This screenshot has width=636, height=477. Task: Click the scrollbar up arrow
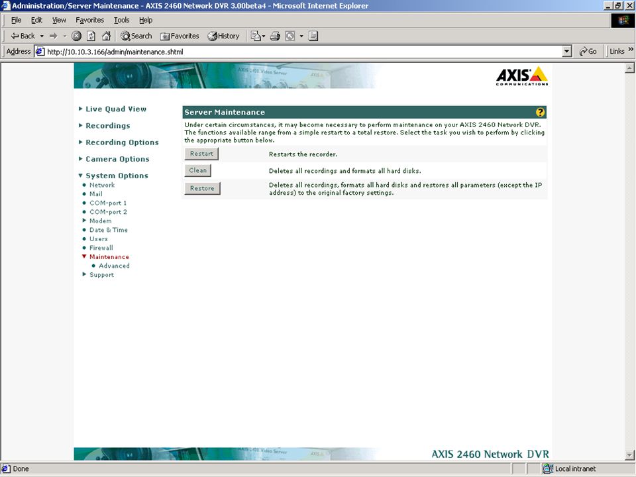point(629,68)
